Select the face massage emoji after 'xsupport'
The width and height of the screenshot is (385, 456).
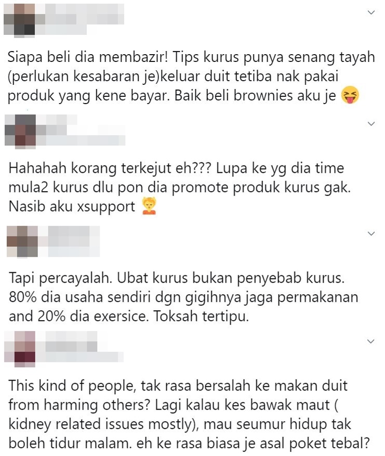tap(149, 206)
